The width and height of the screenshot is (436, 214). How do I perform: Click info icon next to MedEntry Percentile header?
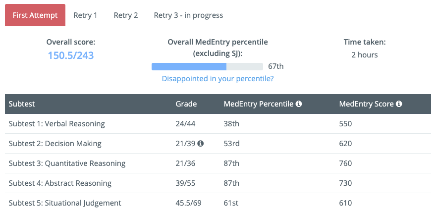point(299,104)
